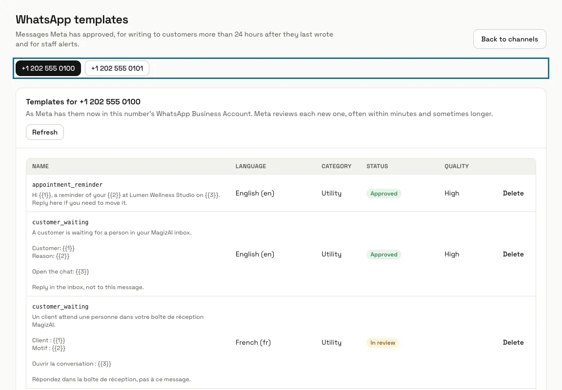
Task: Go back to channels
Action: [x=509, y=39]
